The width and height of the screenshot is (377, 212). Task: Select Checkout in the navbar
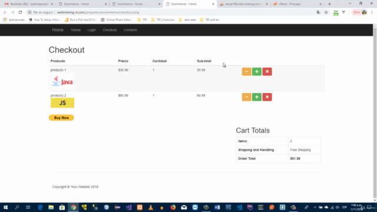(x=110, y=30)
